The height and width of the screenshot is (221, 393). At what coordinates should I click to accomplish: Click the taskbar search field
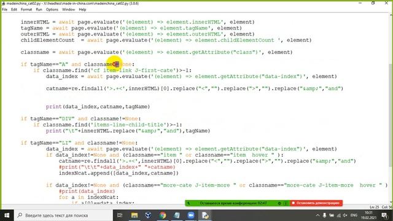(x=63, y=215)
